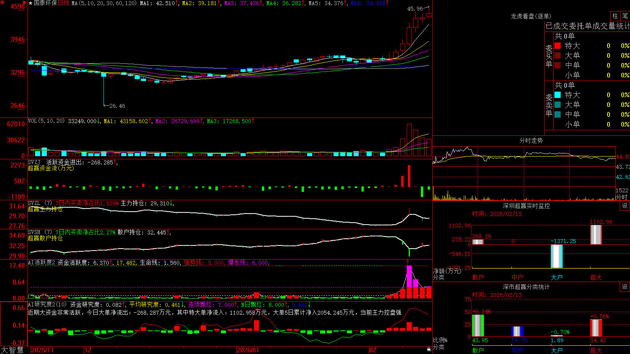Click the 深圳超赢实时监控 panel title
The image size is (630, 354).
526,206
